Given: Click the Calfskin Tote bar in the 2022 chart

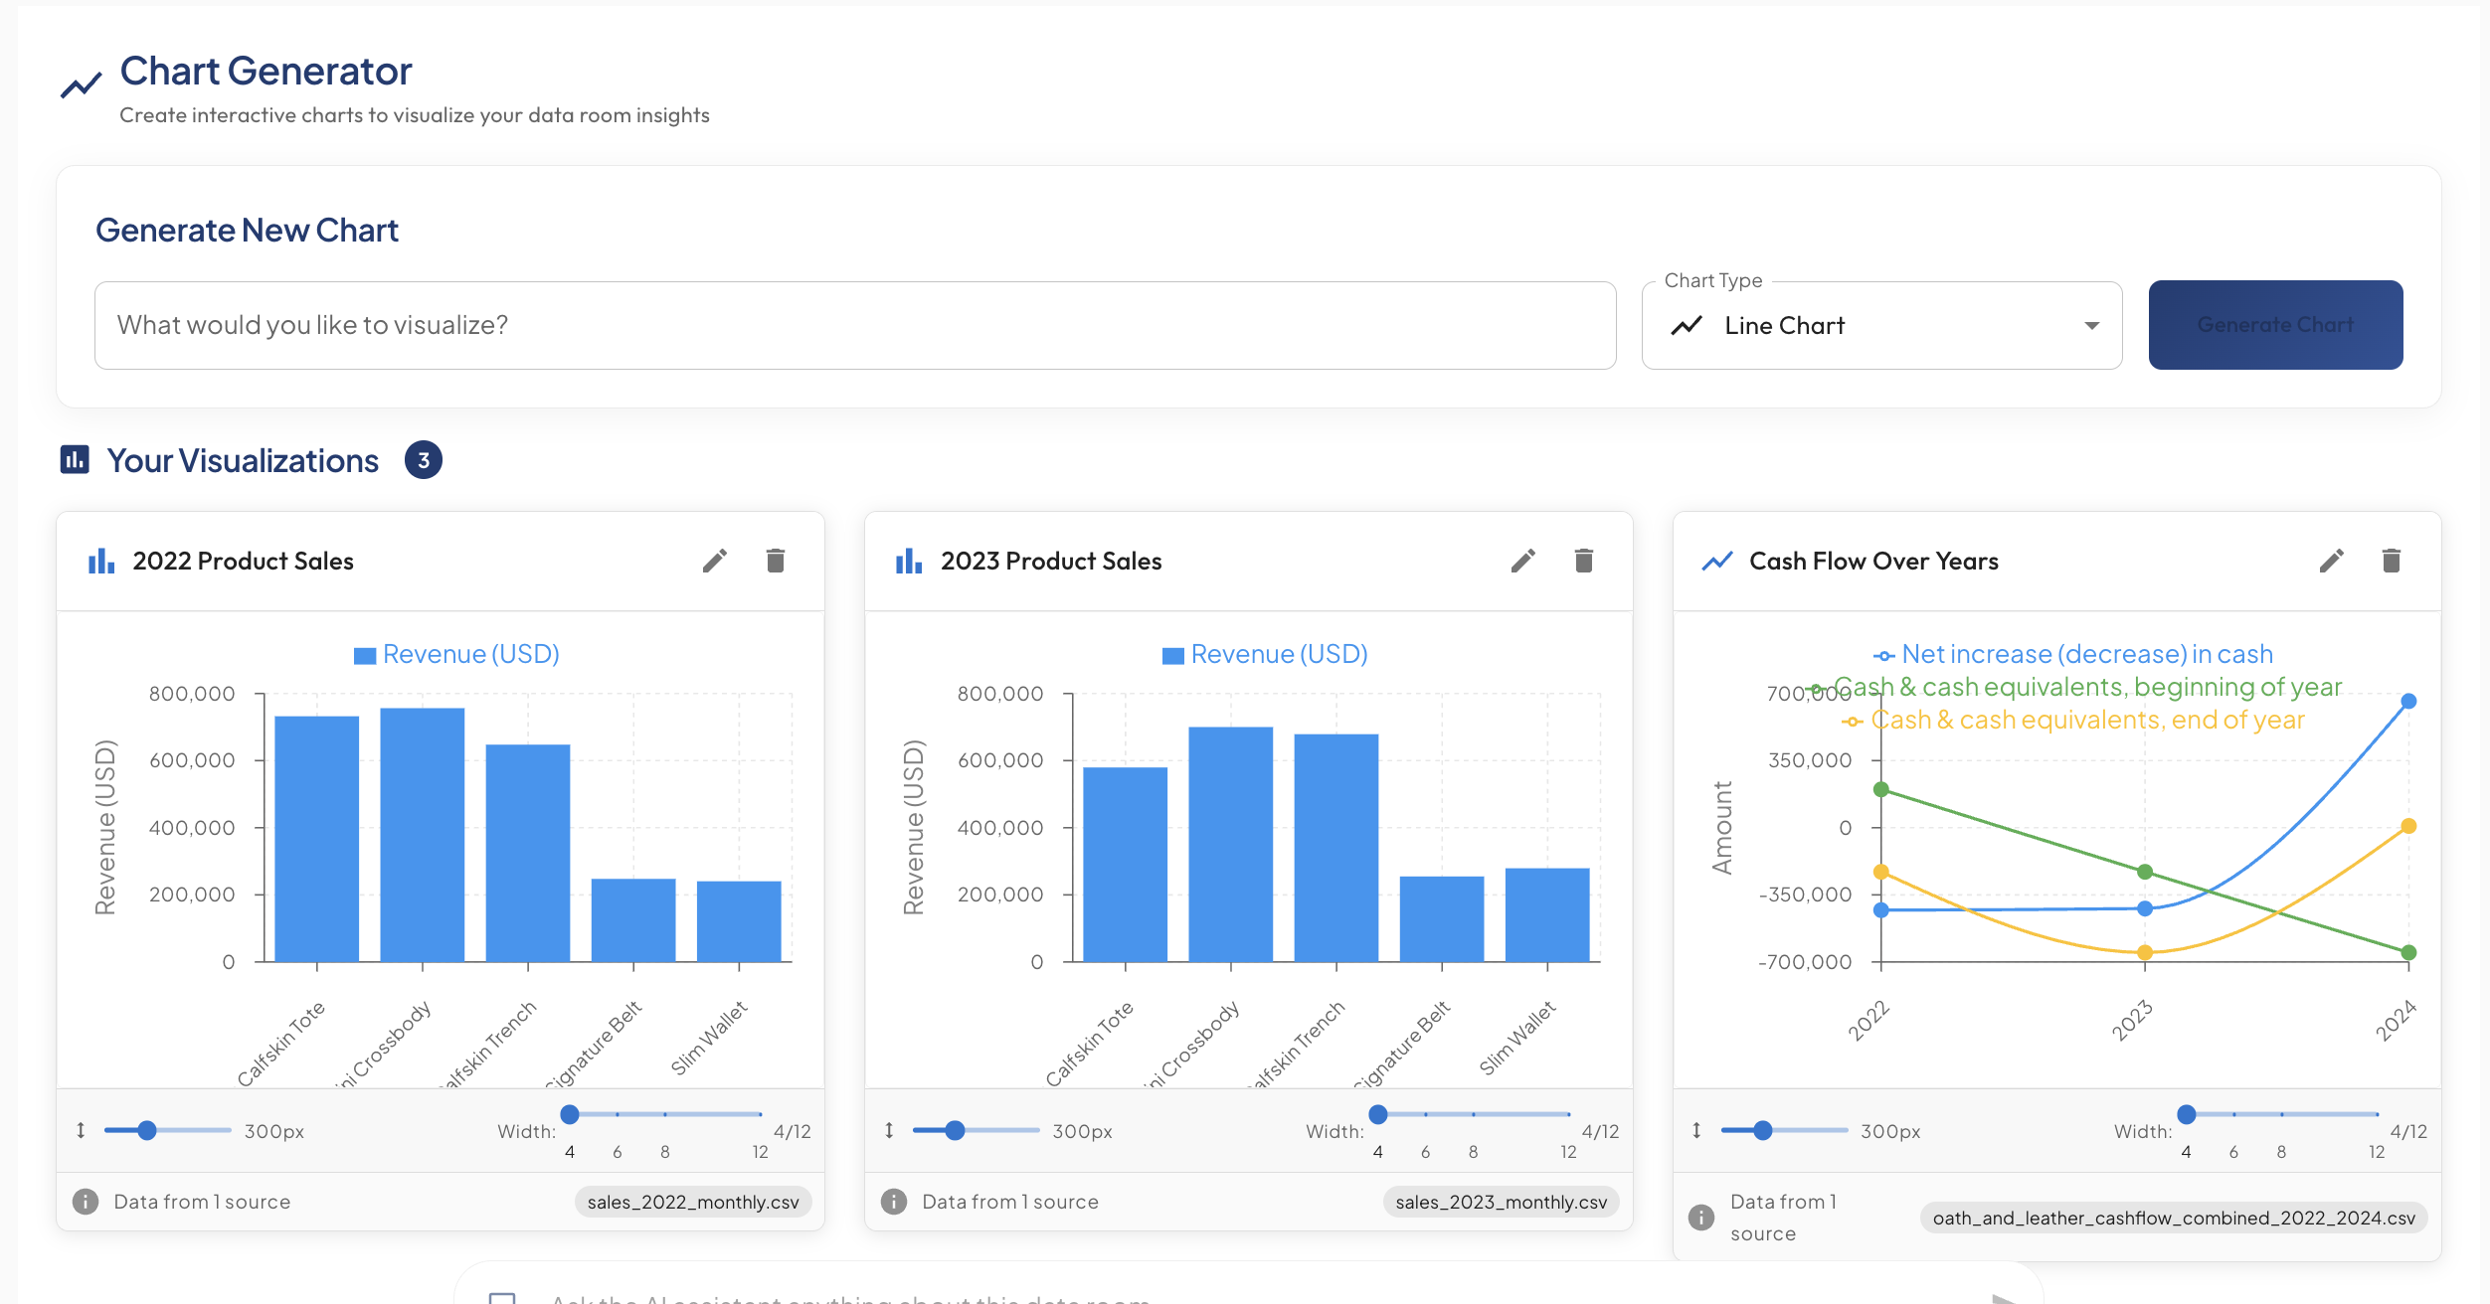Looking at the screenshot, I should [x=317, y=838].
